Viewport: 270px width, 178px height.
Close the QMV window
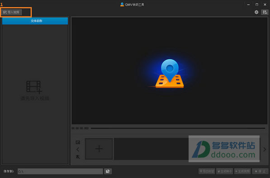pos(265,5)
